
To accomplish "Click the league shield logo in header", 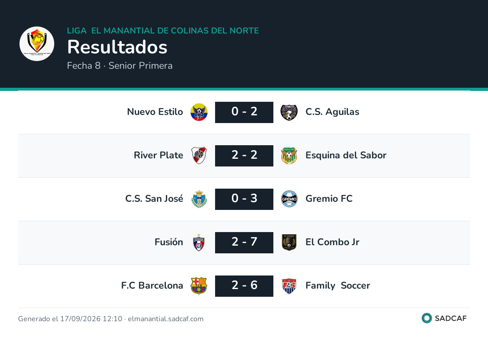I will coord(37,43).
